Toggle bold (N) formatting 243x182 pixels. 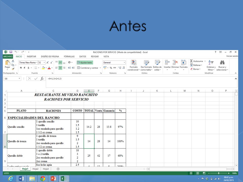click(21, 68)
